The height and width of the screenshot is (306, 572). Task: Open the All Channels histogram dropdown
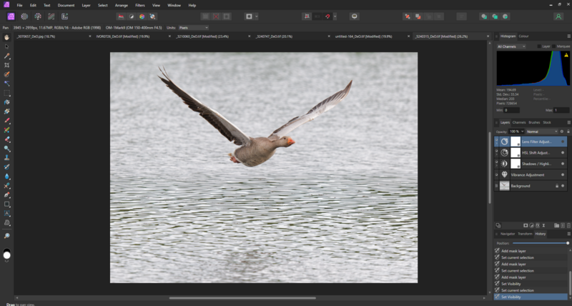(x=511, y=46)
